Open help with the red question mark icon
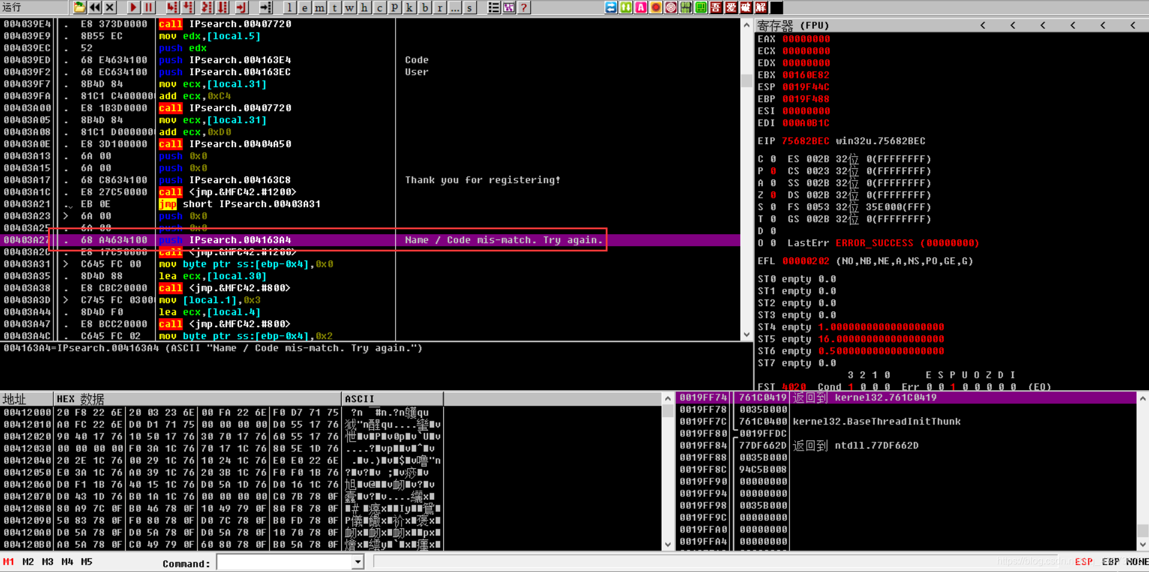1149x572 pixels. point(523,7)
